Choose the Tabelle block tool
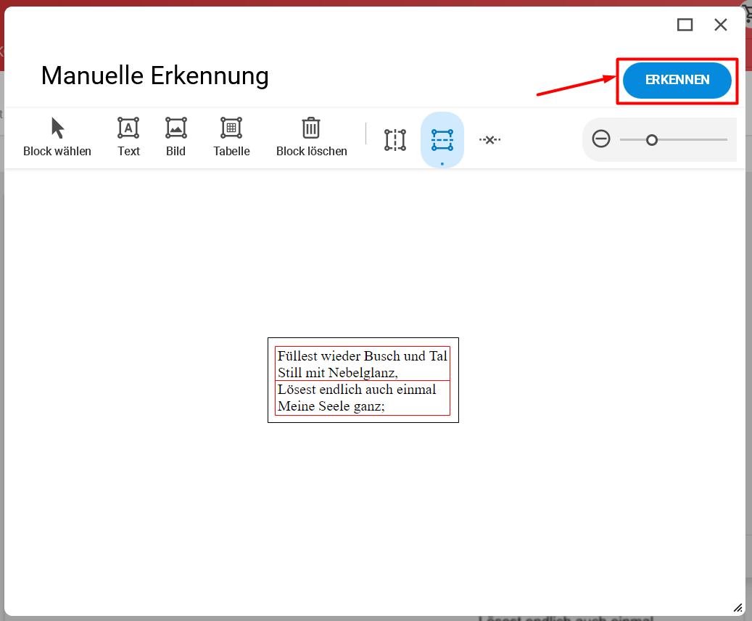This screenshot has height=621, width=752. coord(231,137)
